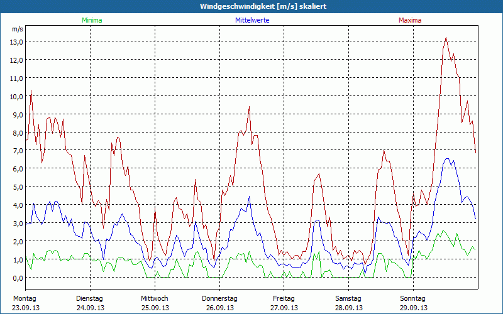The image size is (503, 314).
Task: Click the 'Donnerstag' day label
Action: (219, 299)
